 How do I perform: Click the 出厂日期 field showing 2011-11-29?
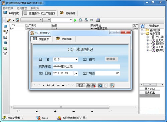pyautogui.click(x=63, y=73)
